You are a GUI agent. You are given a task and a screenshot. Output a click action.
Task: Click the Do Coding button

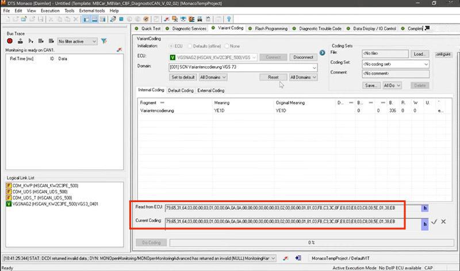(x=151, y=243)
